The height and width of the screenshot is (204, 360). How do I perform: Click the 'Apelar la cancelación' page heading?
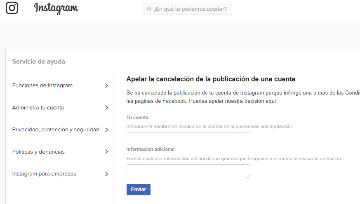[x=211, y=79]
